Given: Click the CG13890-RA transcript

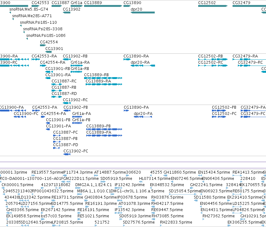Looking at the screenshot, I should tap(127, 59).
